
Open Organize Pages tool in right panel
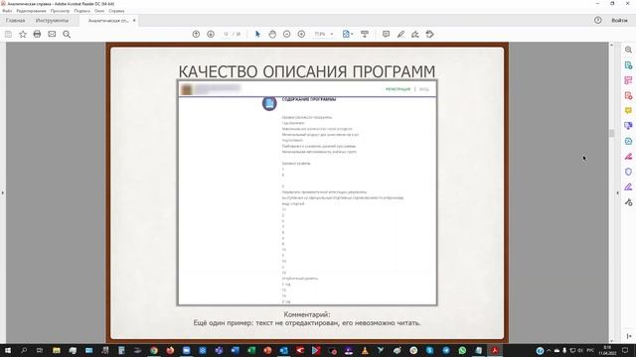pos(628,80)
